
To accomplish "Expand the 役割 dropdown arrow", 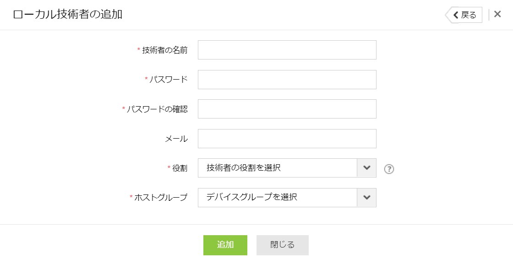I will (x=366, y=168).
